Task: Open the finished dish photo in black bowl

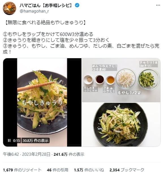Action: pos(121,125)
